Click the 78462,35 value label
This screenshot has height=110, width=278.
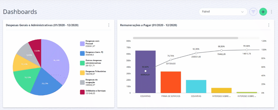tap(222, 54)
